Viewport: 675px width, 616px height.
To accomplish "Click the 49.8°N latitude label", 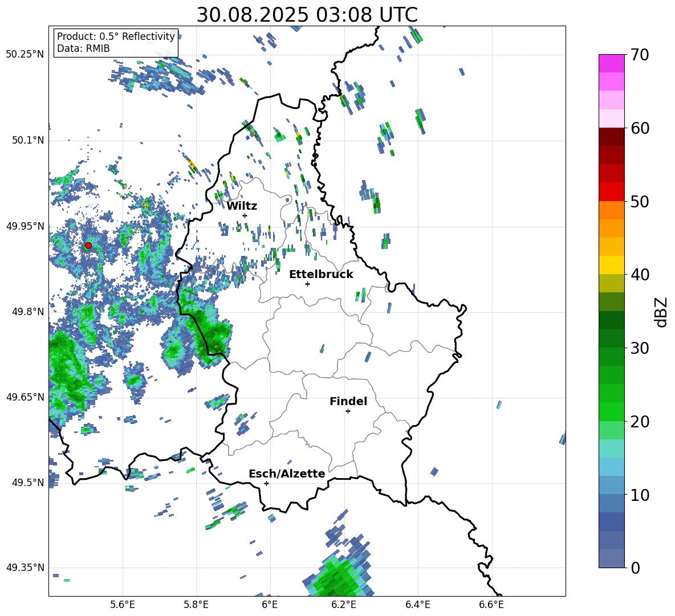I will [x=28, y=312].
